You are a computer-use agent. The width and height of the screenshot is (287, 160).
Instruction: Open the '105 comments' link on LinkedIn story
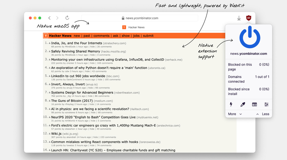click(112, 80)
